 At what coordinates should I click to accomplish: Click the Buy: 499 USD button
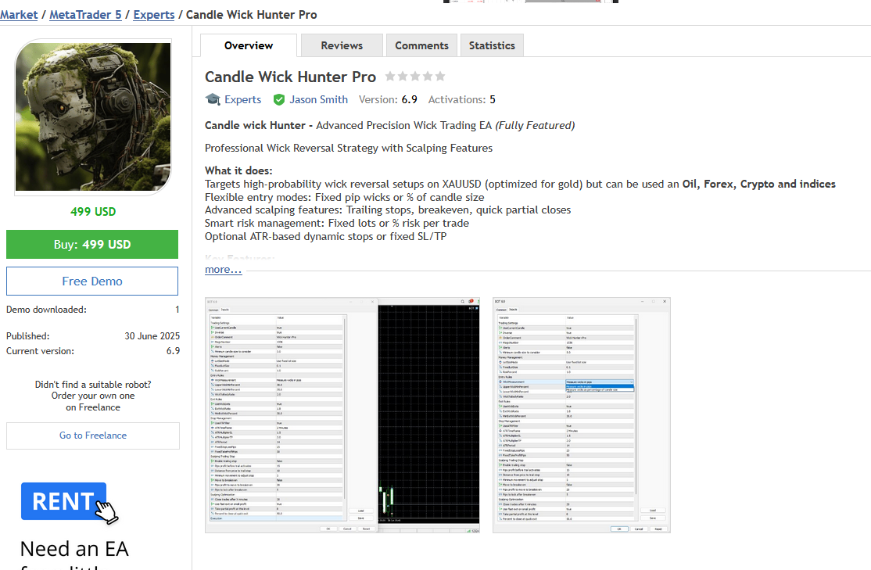click(x=92, y=245)
